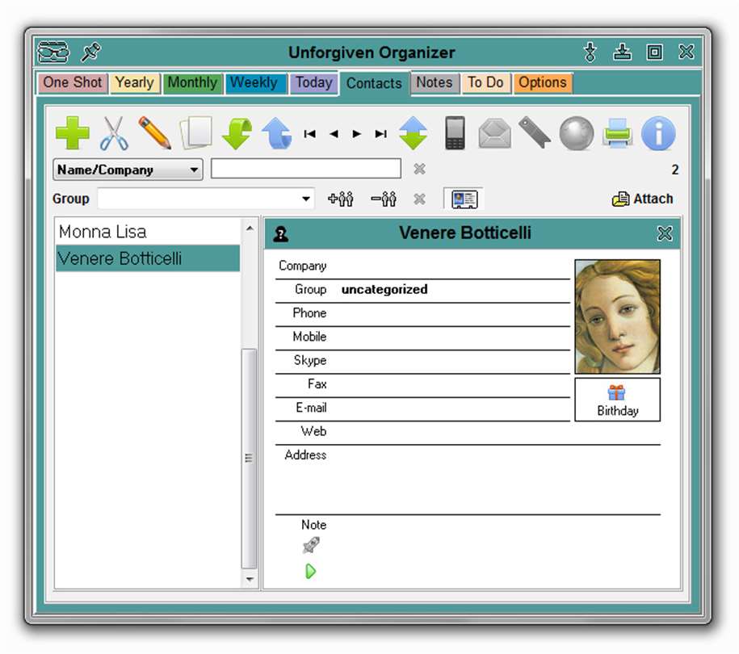Switch to the Notes tab

click(x=435, y=83)
